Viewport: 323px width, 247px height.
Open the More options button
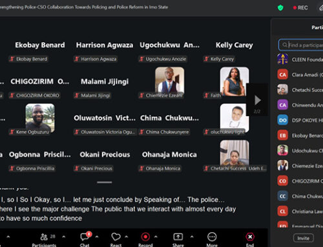pos(212,240)
